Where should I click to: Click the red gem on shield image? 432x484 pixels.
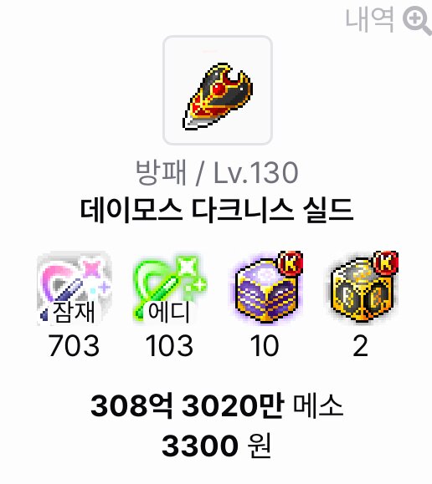coord(219,89)
